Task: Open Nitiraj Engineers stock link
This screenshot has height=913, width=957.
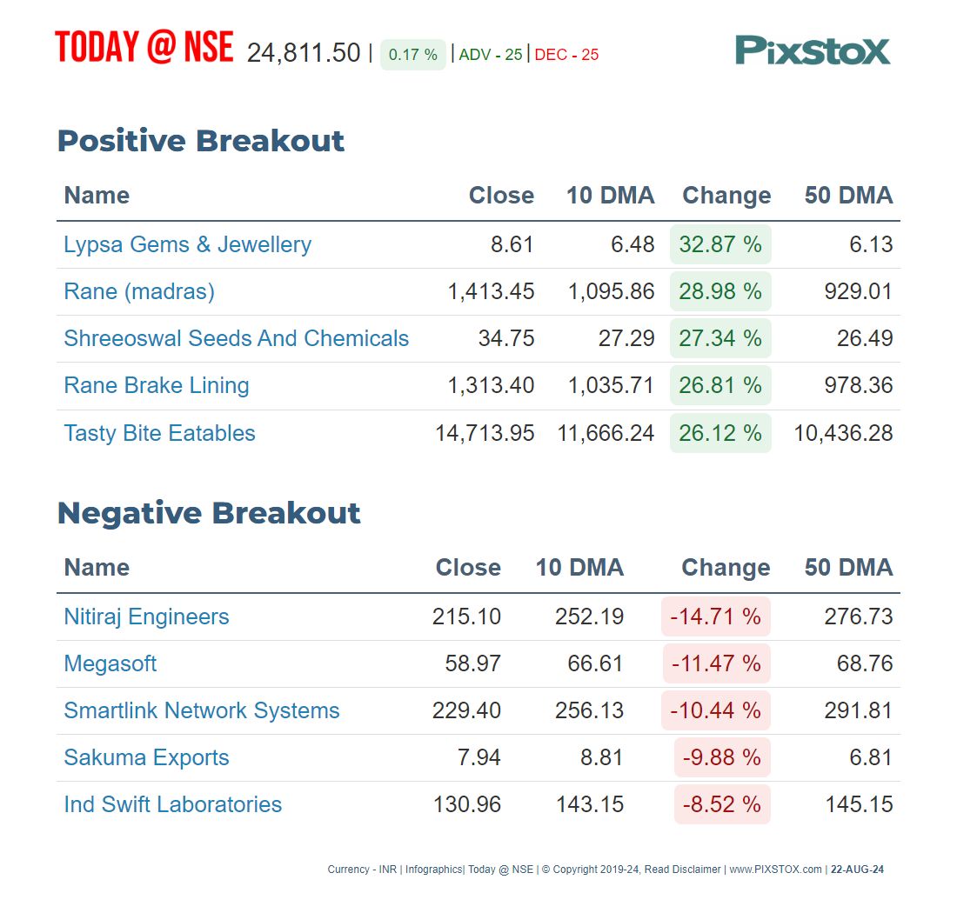Action: click(x=146, y=616)
